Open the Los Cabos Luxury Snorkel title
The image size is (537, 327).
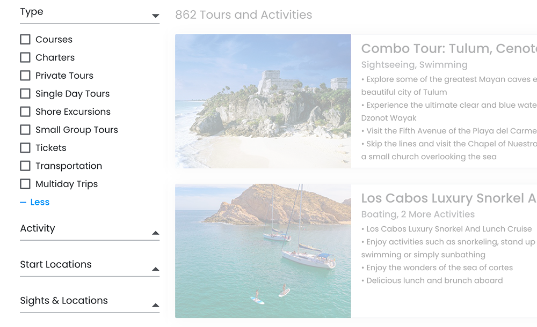[448, 198]
